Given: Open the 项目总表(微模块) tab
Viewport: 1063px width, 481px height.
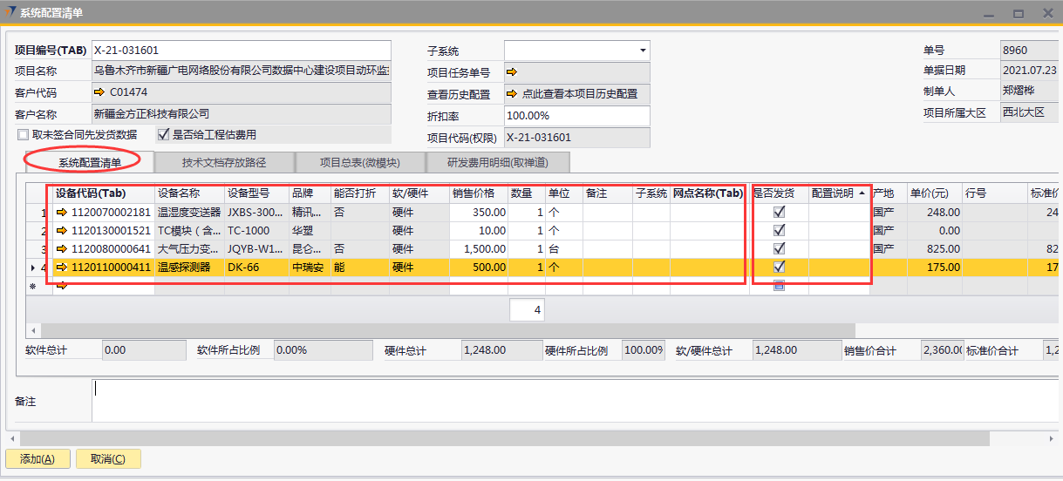Looking at the screenshot, I should pyautogui.click(x=359, y=162).
